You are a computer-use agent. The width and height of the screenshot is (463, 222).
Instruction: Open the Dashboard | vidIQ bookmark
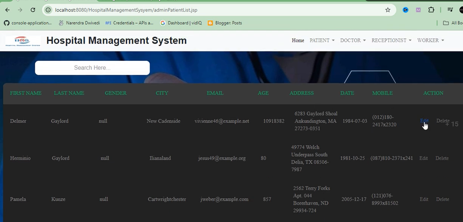coord(181,23)
